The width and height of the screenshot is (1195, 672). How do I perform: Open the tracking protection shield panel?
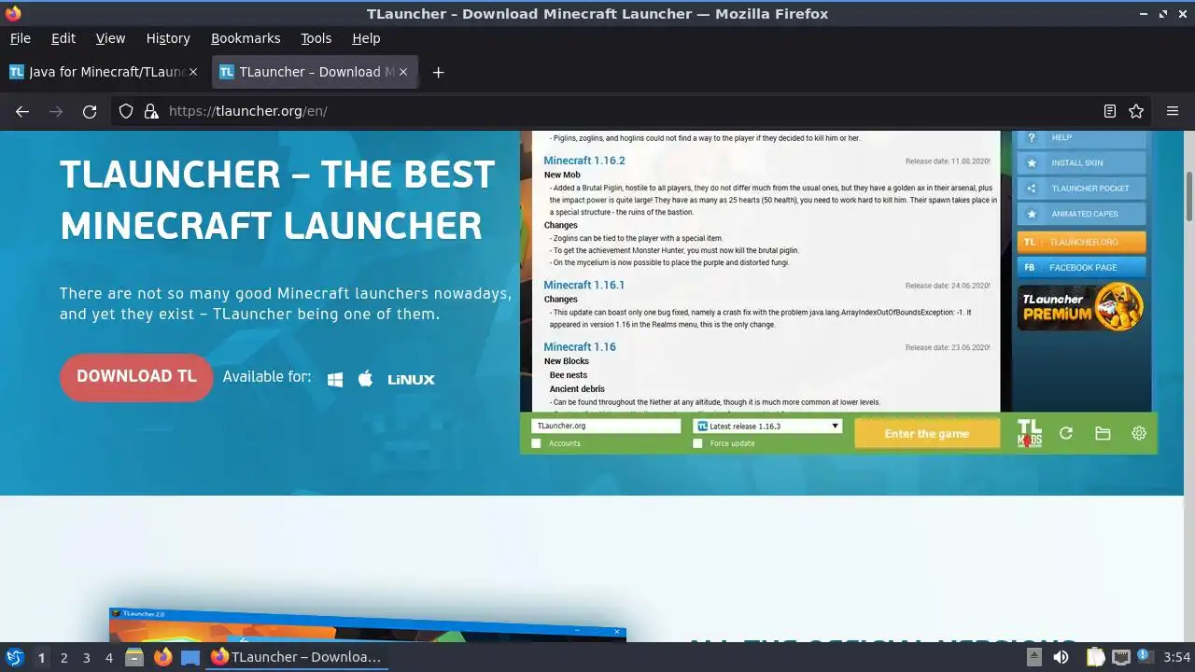point(126,111)
